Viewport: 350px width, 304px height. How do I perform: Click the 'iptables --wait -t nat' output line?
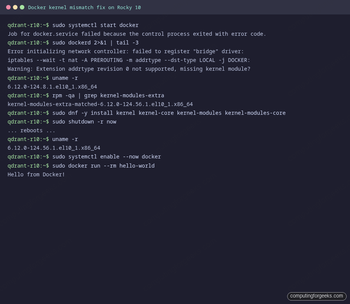coord(129,60)
